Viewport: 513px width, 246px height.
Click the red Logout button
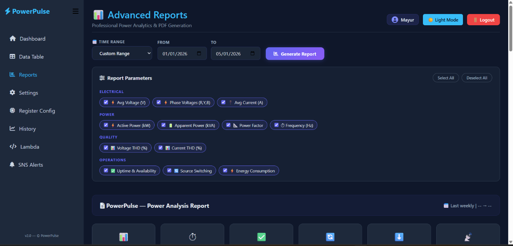pos(483,20)
